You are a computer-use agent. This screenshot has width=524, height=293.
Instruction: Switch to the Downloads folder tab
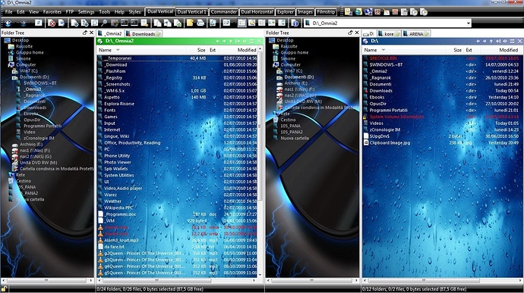click(143, 33)
